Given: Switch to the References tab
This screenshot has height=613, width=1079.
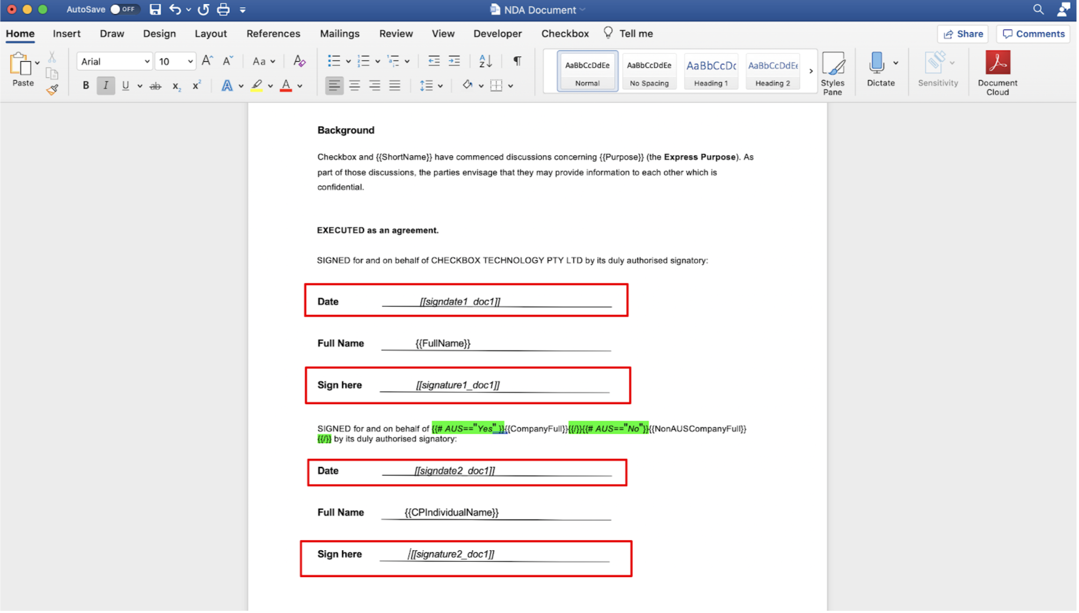Looking at the screenshot, I should pos(274,33).
